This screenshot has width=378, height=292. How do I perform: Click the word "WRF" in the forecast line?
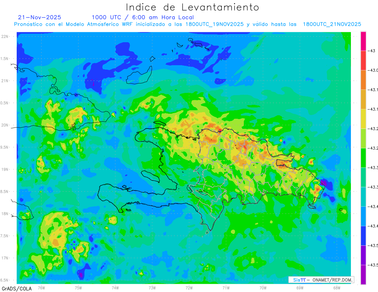pyautogui.click(x=127, y=24)
